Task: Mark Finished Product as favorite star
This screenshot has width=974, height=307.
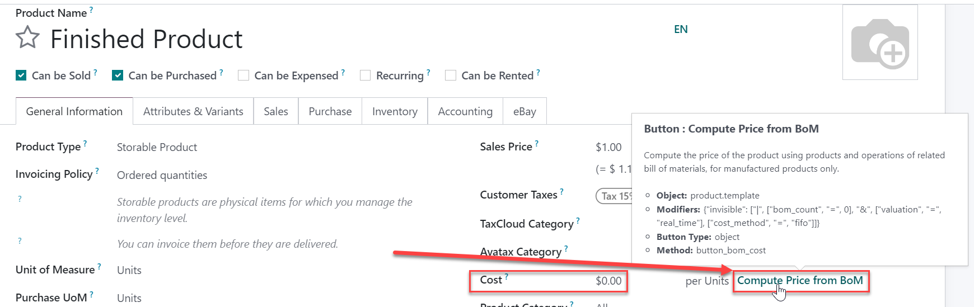Action: pos(27,38)
